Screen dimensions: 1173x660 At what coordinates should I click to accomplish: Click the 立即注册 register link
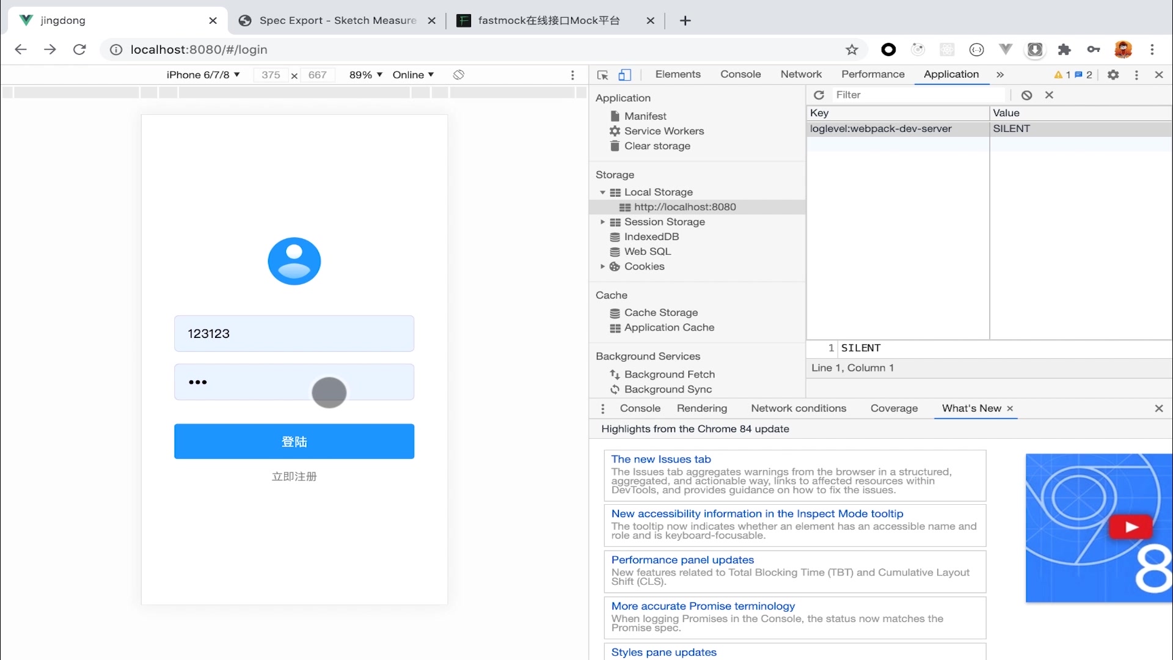[294, 477]
